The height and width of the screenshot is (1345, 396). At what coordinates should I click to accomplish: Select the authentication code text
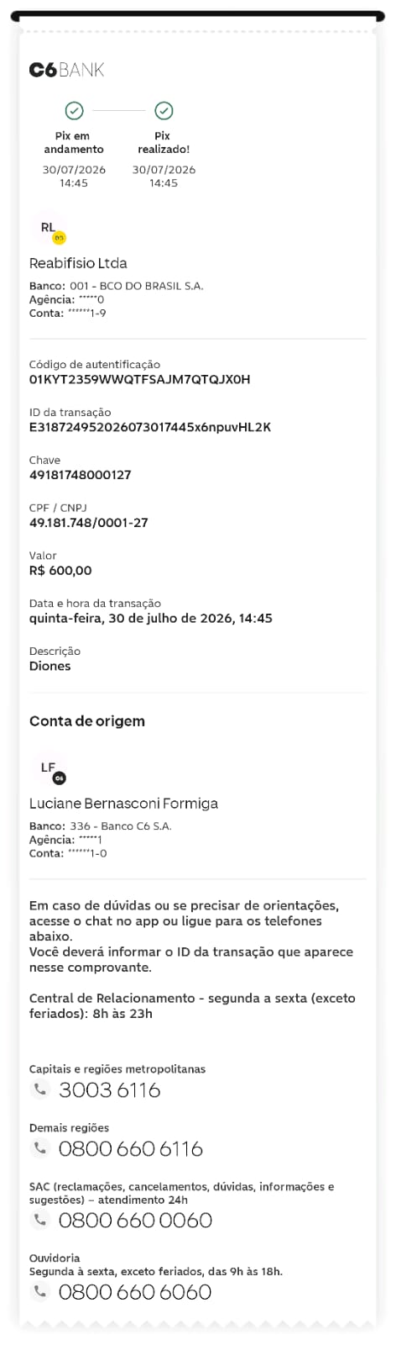pyautogui.click(x=139, y=379)
